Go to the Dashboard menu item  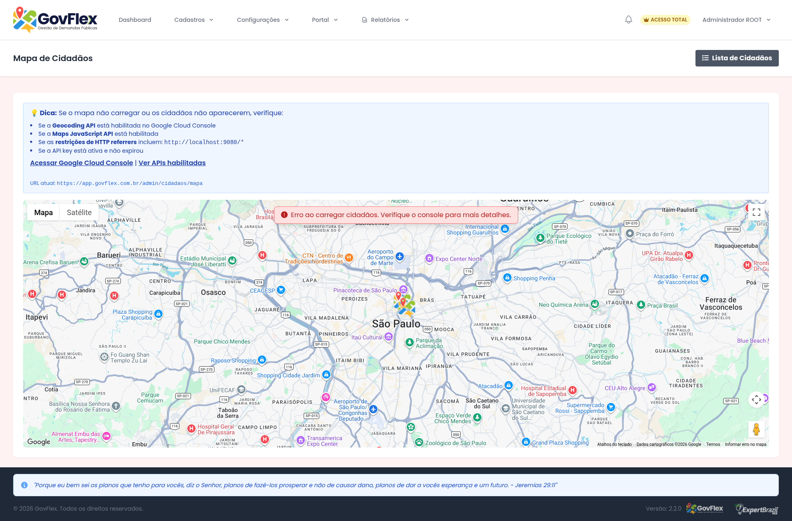click(x=135, y=20)
